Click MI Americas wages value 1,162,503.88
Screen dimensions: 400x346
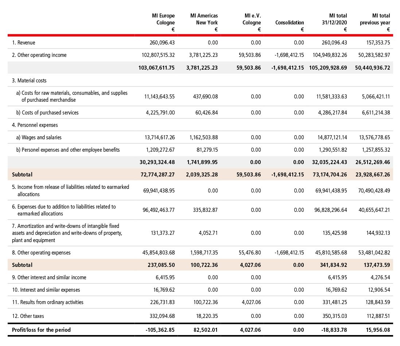[x=203, y=137]
